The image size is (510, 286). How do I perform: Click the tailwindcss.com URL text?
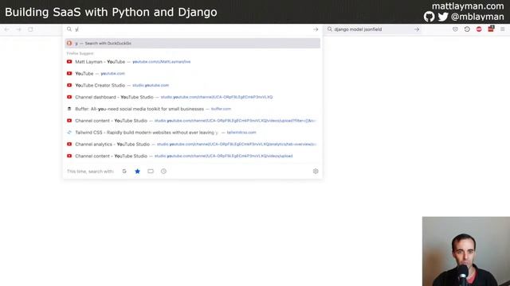pyautogui.click(x=241, y=133)
